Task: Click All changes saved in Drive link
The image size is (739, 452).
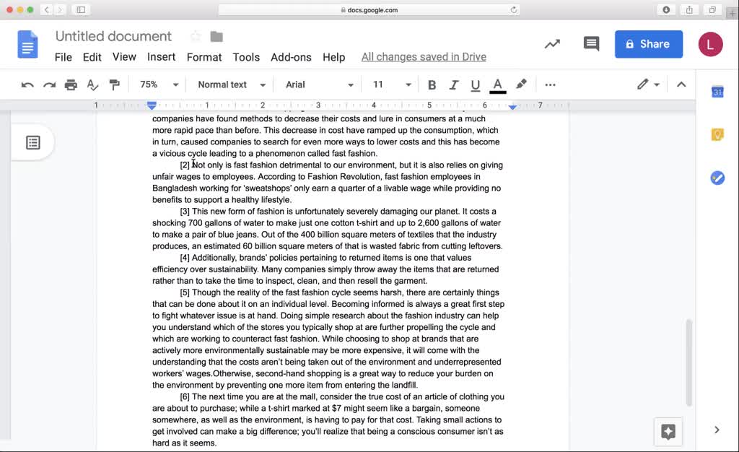Action: pos(424,57)
